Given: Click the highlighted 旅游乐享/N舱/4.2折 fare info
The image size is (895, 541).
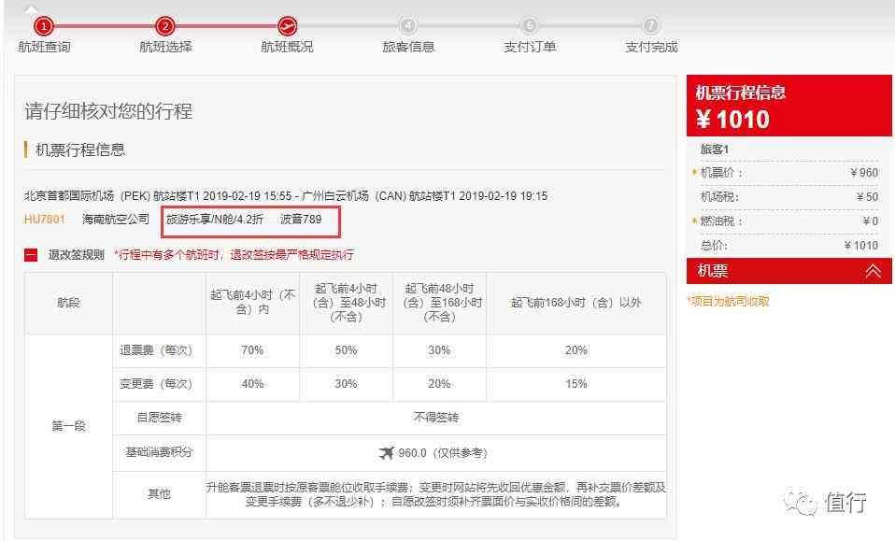Looking at the screenshot, I should (x=214, y=221).
